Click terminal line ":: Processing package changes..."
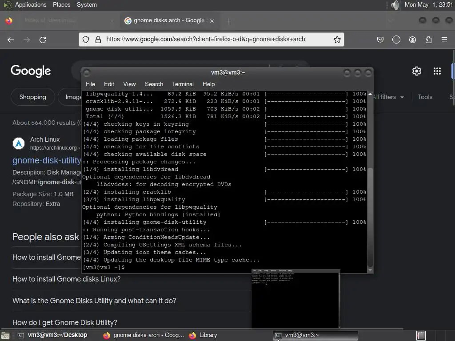The image size is (455, 341). click(139, 162)
